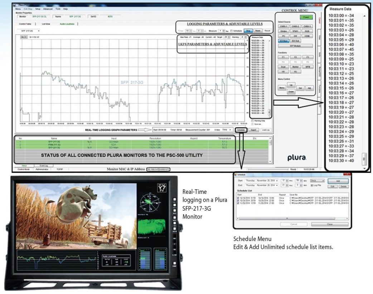This screenshot has height=294, width=373.
Task: Switch to the List View tab
Action: [46, 24]
